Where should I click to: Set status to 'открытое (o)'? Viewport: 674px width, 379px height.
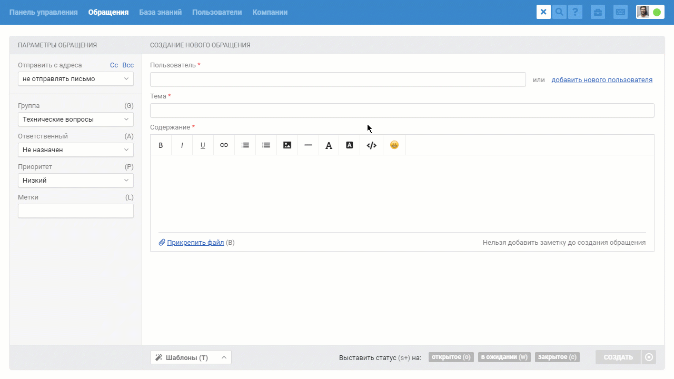pyautogui.click(x=451, y=357)
